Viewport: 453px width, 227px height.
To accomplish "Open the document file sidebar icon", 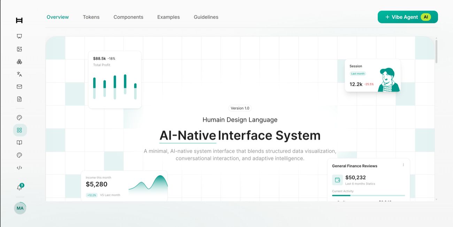I will (20, 99).
